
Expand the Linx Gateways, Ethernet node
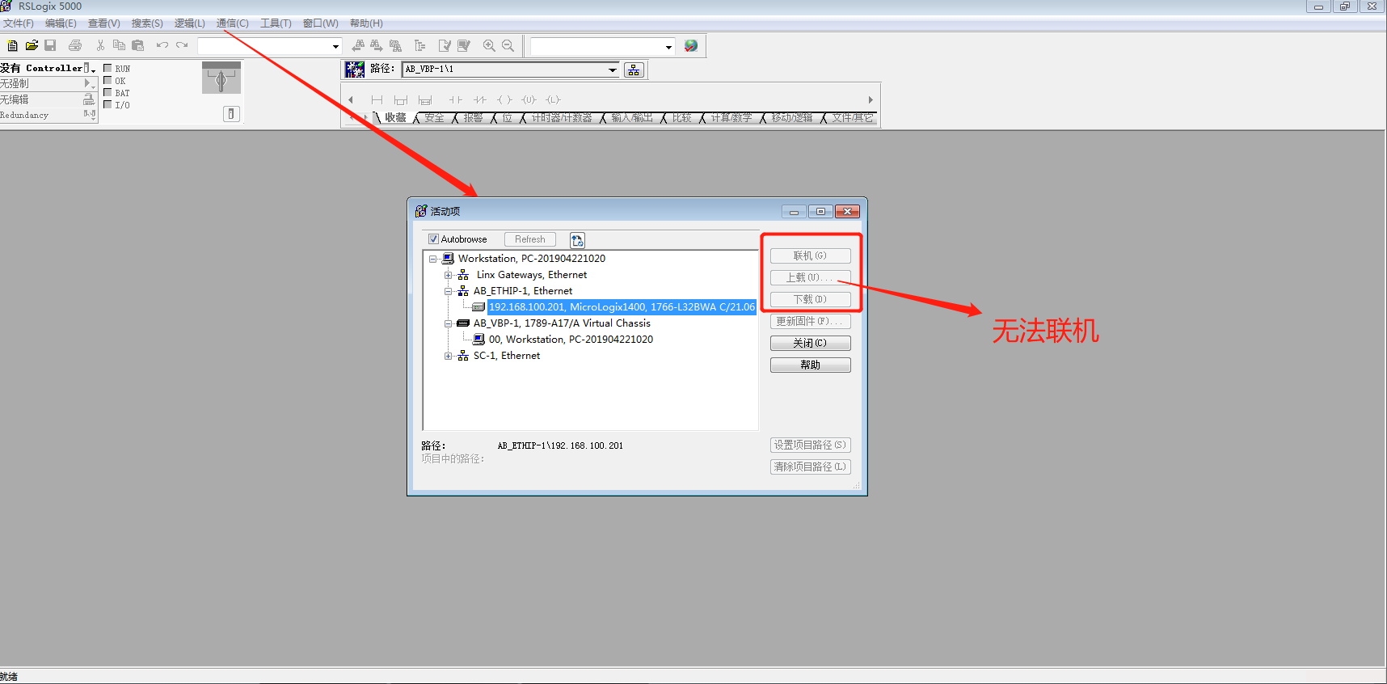point(449,275)
